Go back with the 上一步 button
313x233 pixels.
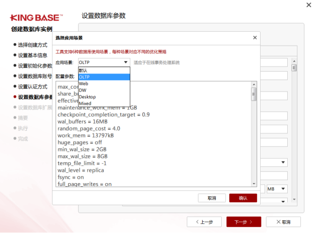tap(204, 222)
